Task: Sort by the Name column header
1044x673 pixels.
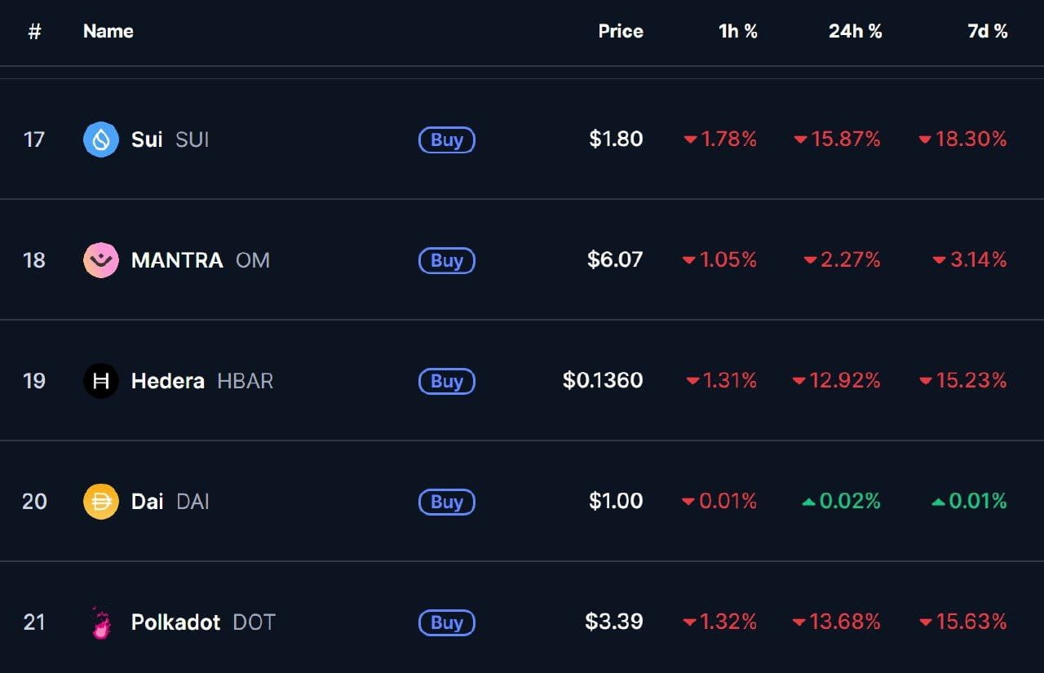Action: pyautogui.click(x=108, y=31)
